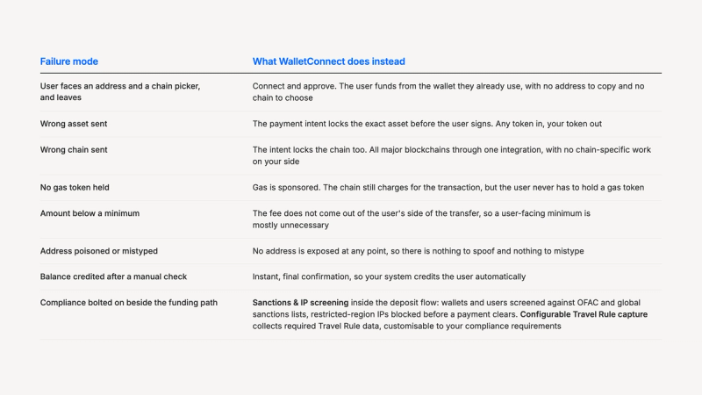Click bold 'Configurable Travel Rule capture' text
The width and height of the screenshot is (702, 395).
pos(584,314)
